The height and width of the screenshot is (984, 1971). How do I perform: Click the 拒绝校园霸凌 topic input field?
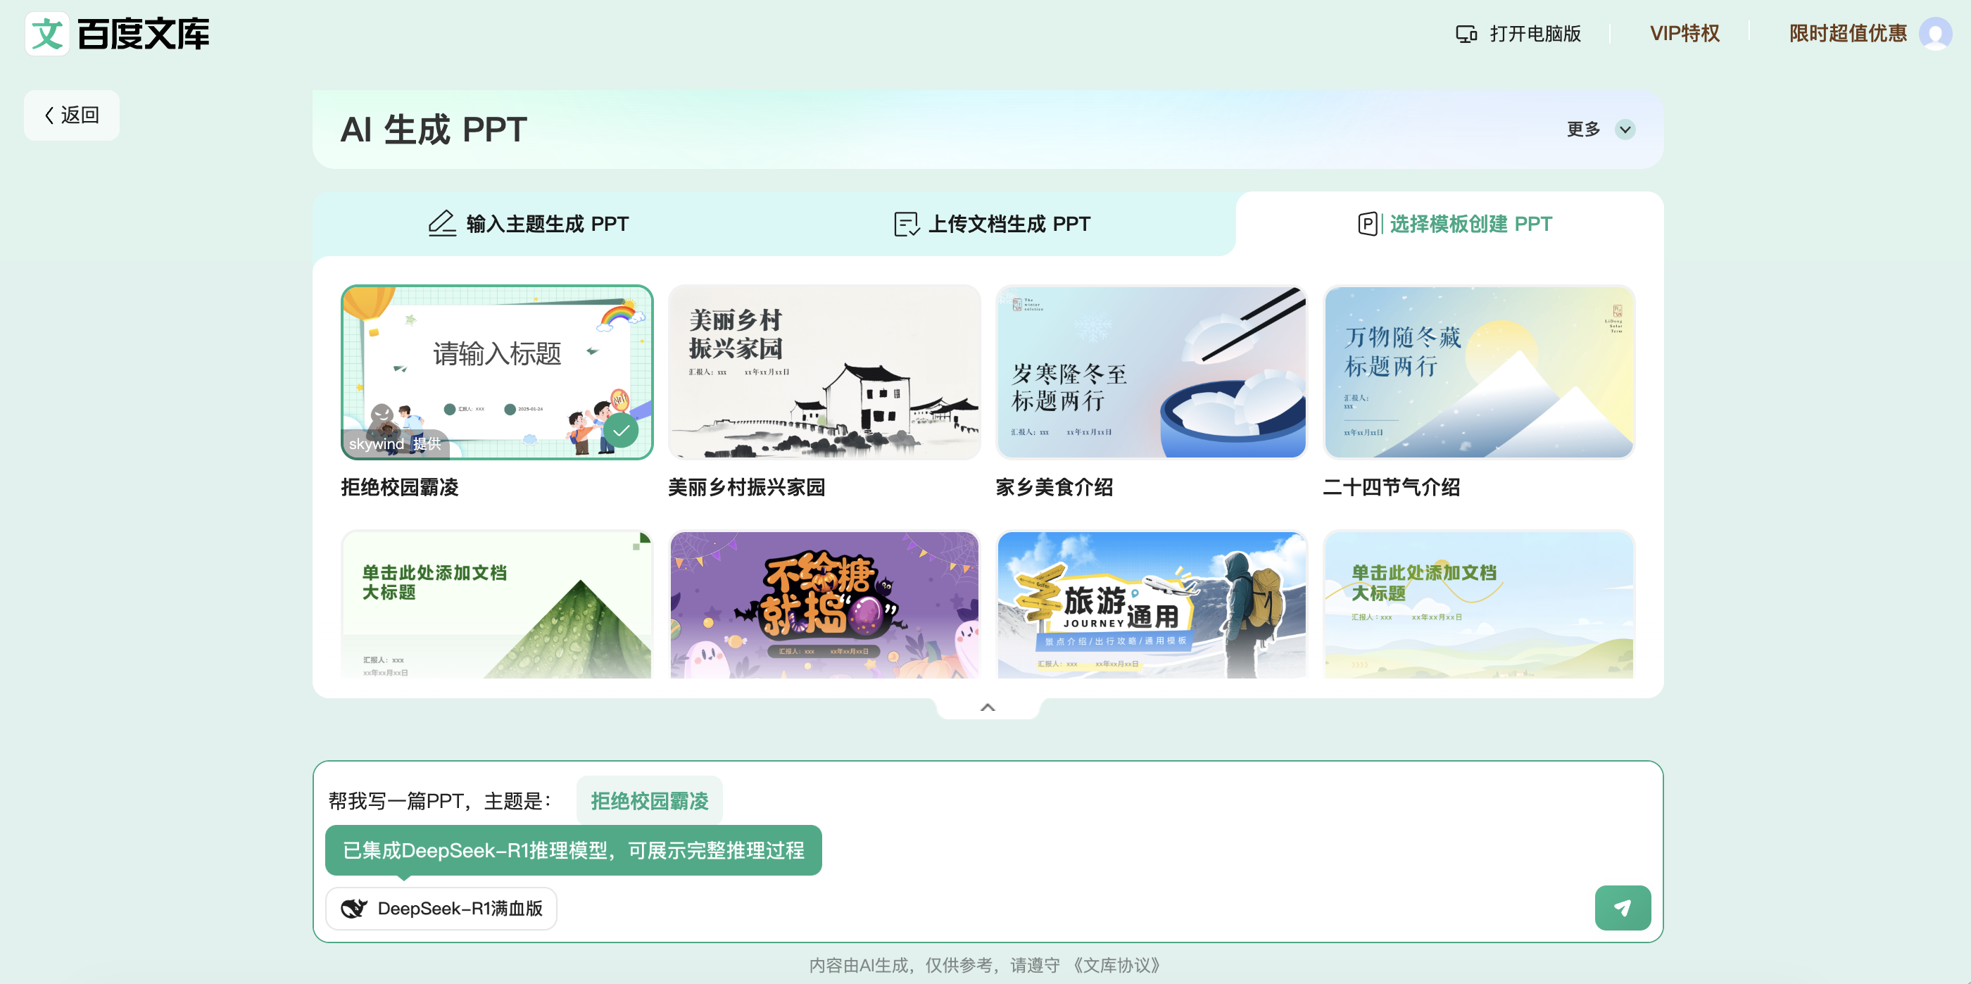(649, 800)
